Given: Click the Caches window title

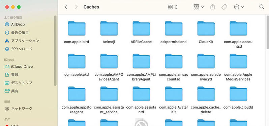Looking at the screenshot, I should pos(91,7).
